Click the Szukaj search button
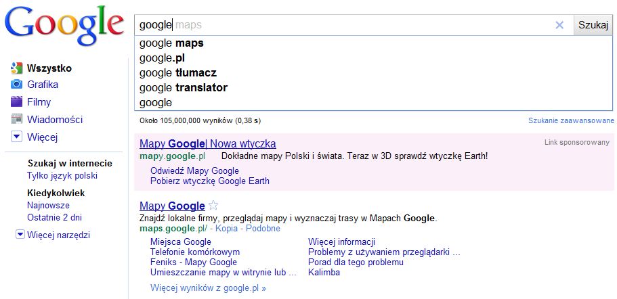This screenshot has height=299, width=617. [593, 25]
